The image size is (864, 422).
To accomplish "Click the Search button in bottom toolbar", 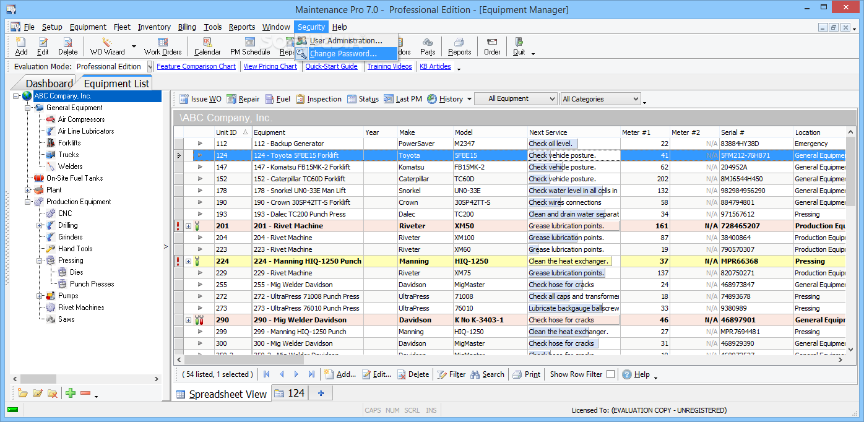I will click(x=487, y=374).
